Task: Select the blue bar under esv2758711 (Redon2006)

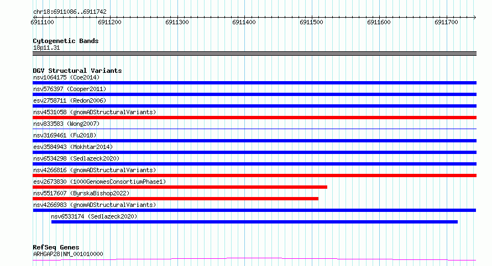Action: (x=254, y=106)
